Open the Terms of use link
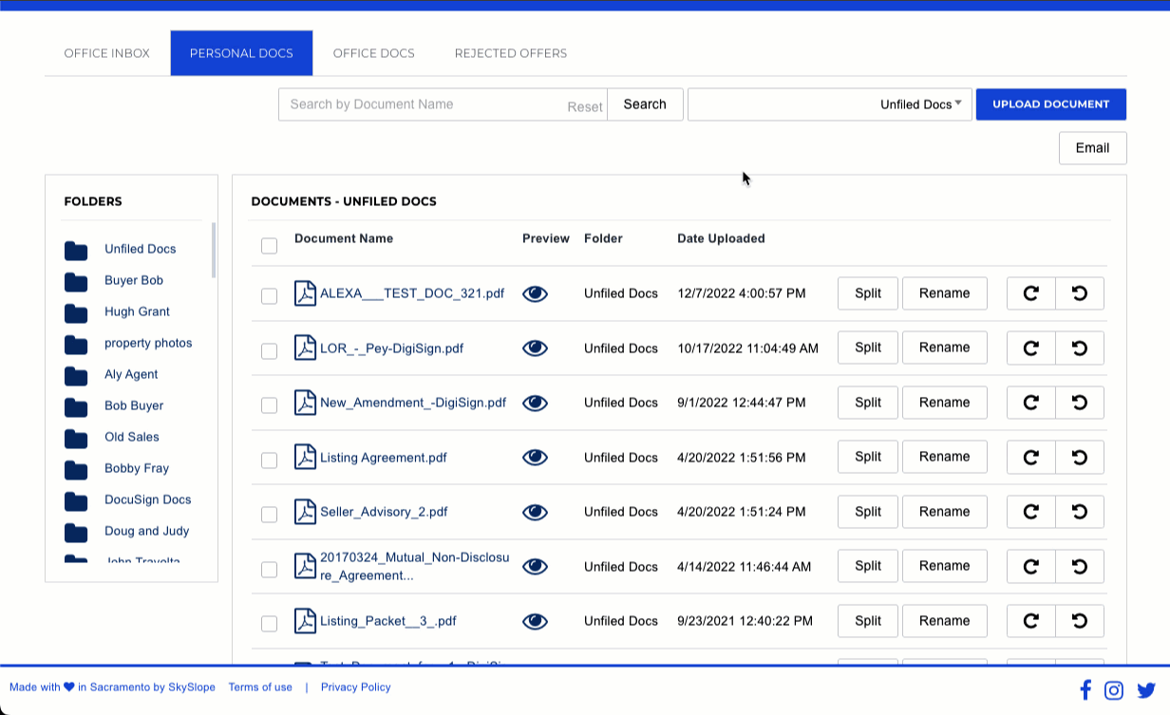 (260, 687)
